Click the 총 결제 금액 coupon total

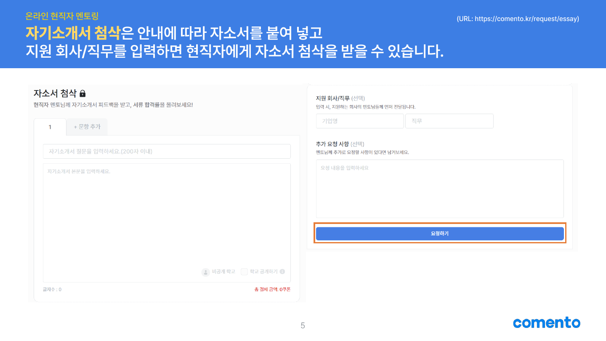[272, 290]
